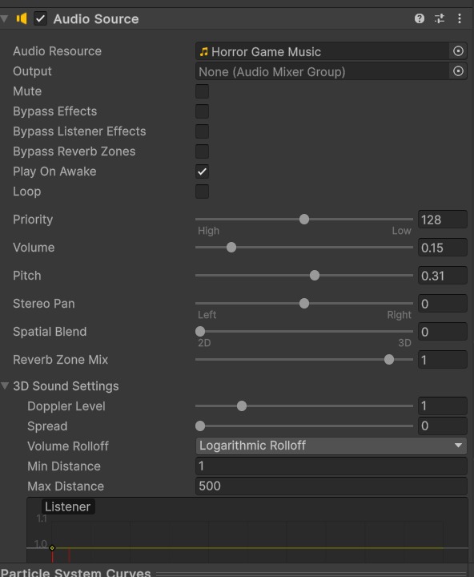Image resolution: width=474 pixels, height=577 pixels.
Task: Uncheck Play On Awake
Action: (203, 171)
